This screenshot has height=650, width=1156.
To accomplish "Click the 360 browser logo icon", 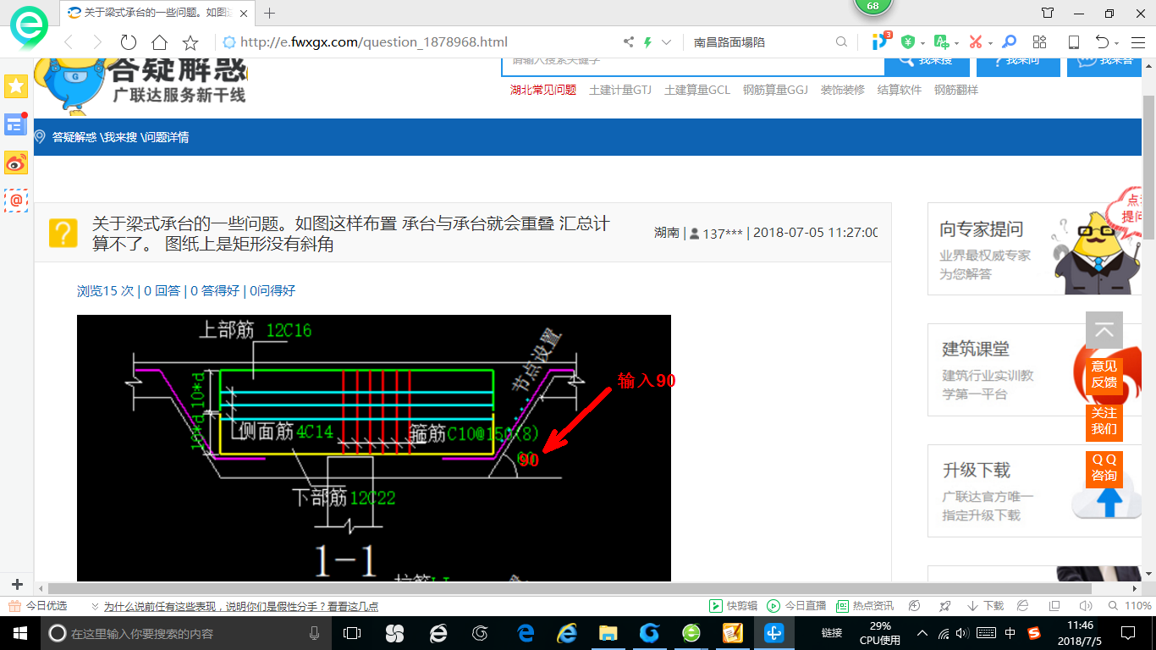I will [x=29, y=28].
